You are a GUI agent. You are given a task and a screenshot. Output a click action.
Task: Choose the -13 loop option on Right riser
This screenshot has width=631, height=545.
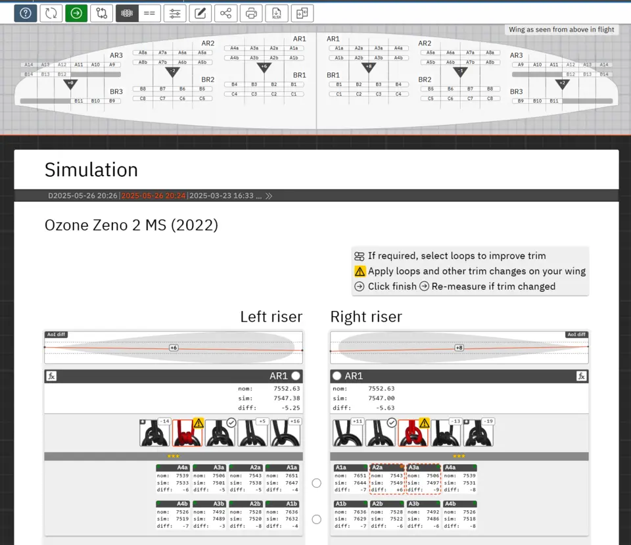tap(446, 433)
